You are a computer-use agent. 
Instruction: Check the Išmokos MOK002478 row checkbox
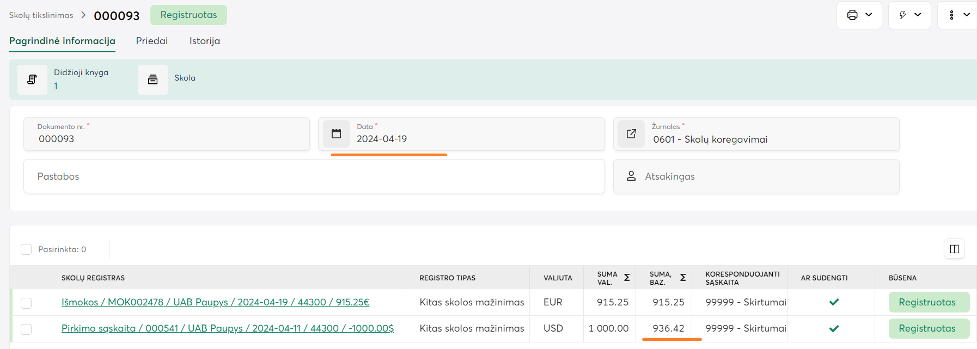[26, 303]
